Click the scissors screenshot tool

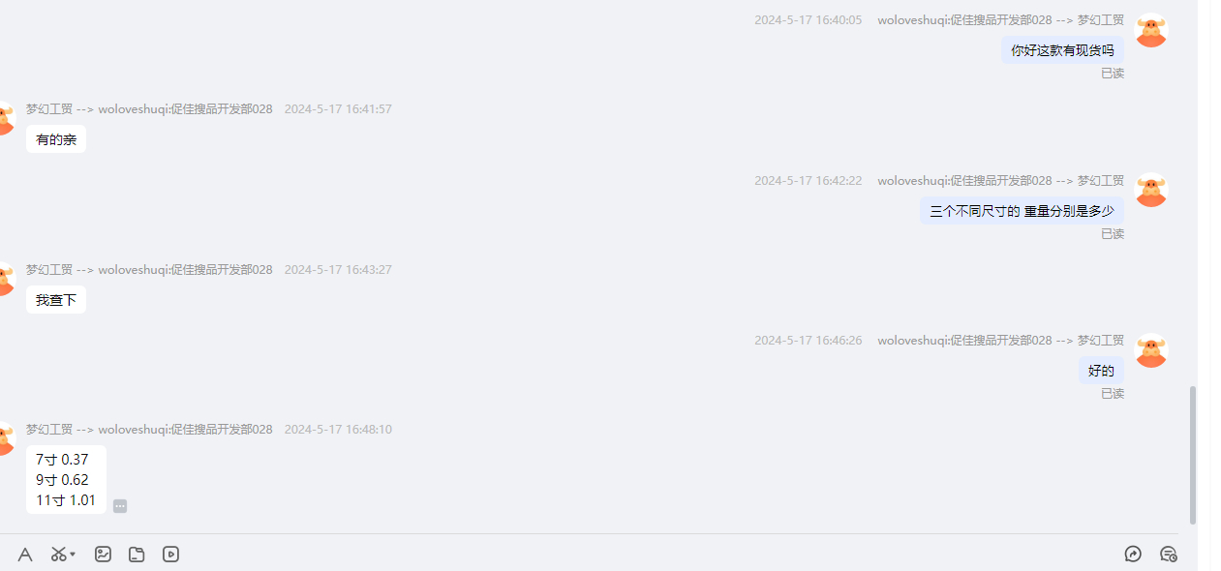pyautogui.click(x=59, y=555)
